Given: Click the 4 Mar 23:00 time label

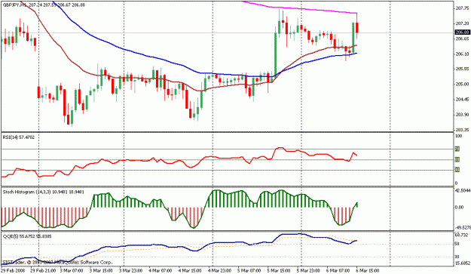Looking at the screenshot, I should point(219,271).
